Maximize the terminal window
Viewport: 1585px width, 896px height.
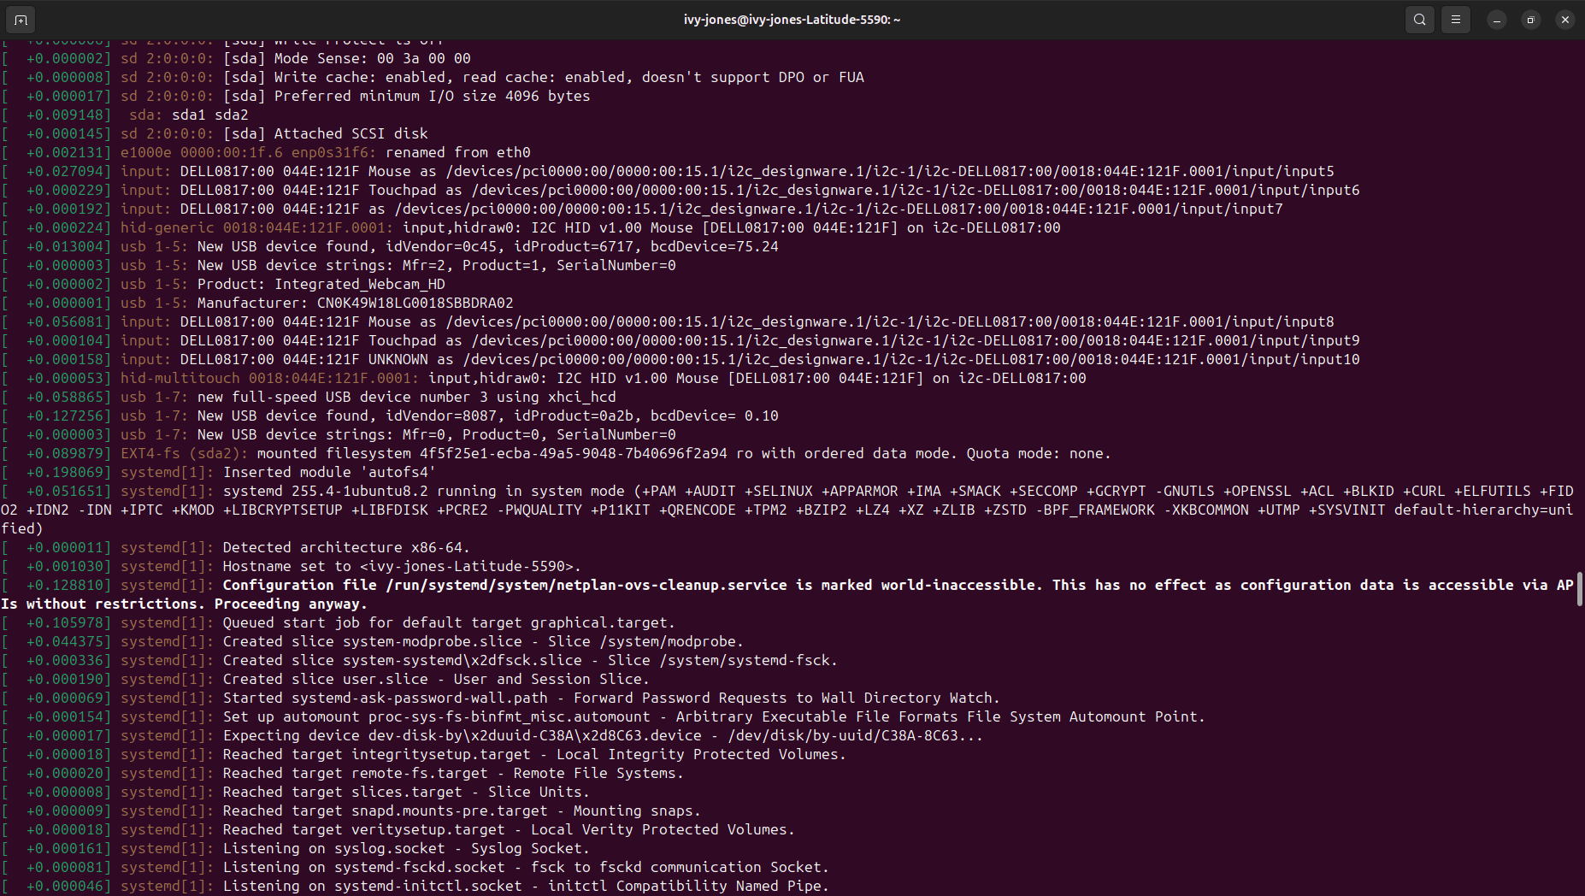(1531, 20)
